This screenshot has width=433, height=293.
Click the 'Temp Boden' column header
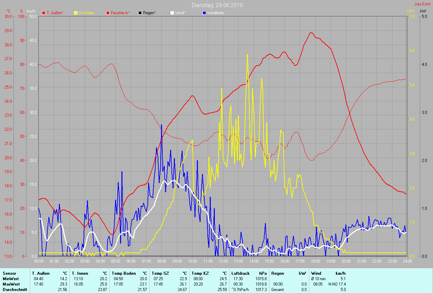pos(124,273)
